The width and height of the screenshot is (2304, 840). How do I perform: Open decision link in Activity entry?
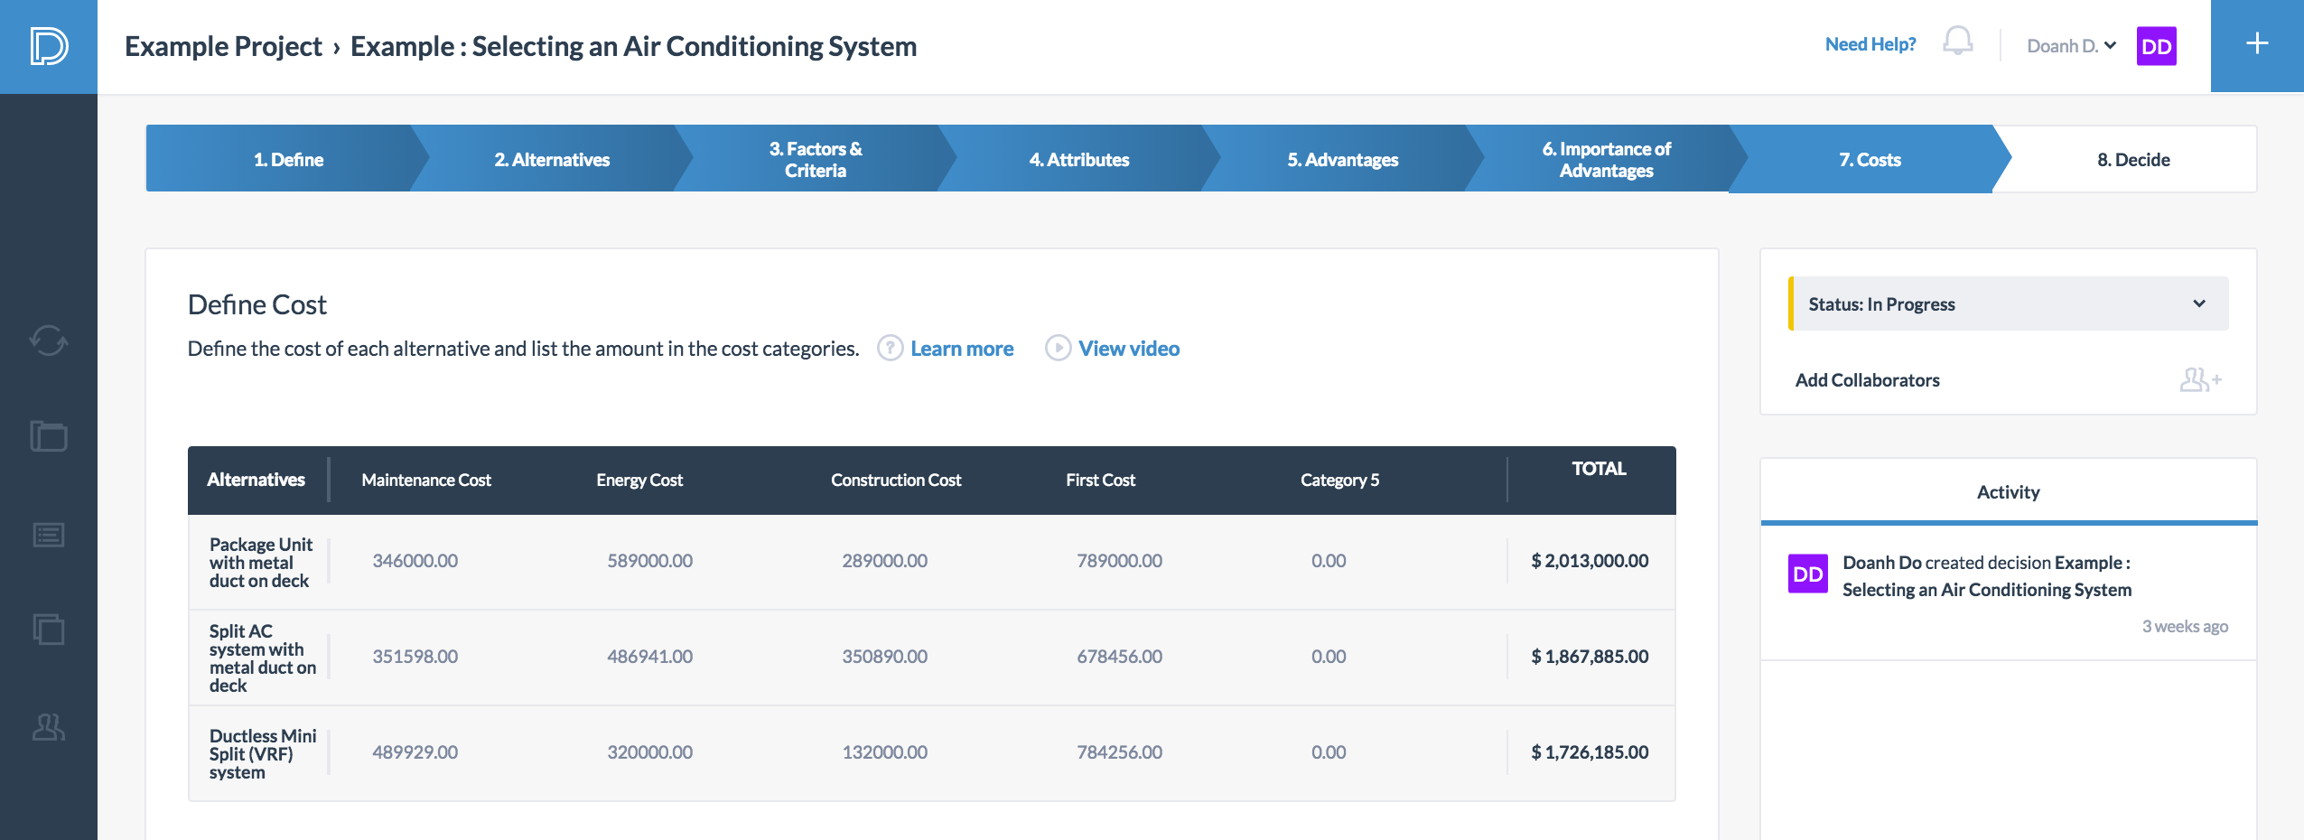click(x=1987, y=576)
